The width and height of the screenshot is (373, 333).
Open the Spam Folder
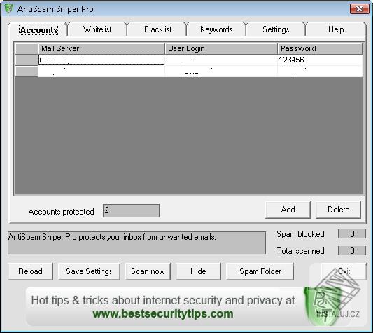tap(260, 271)
